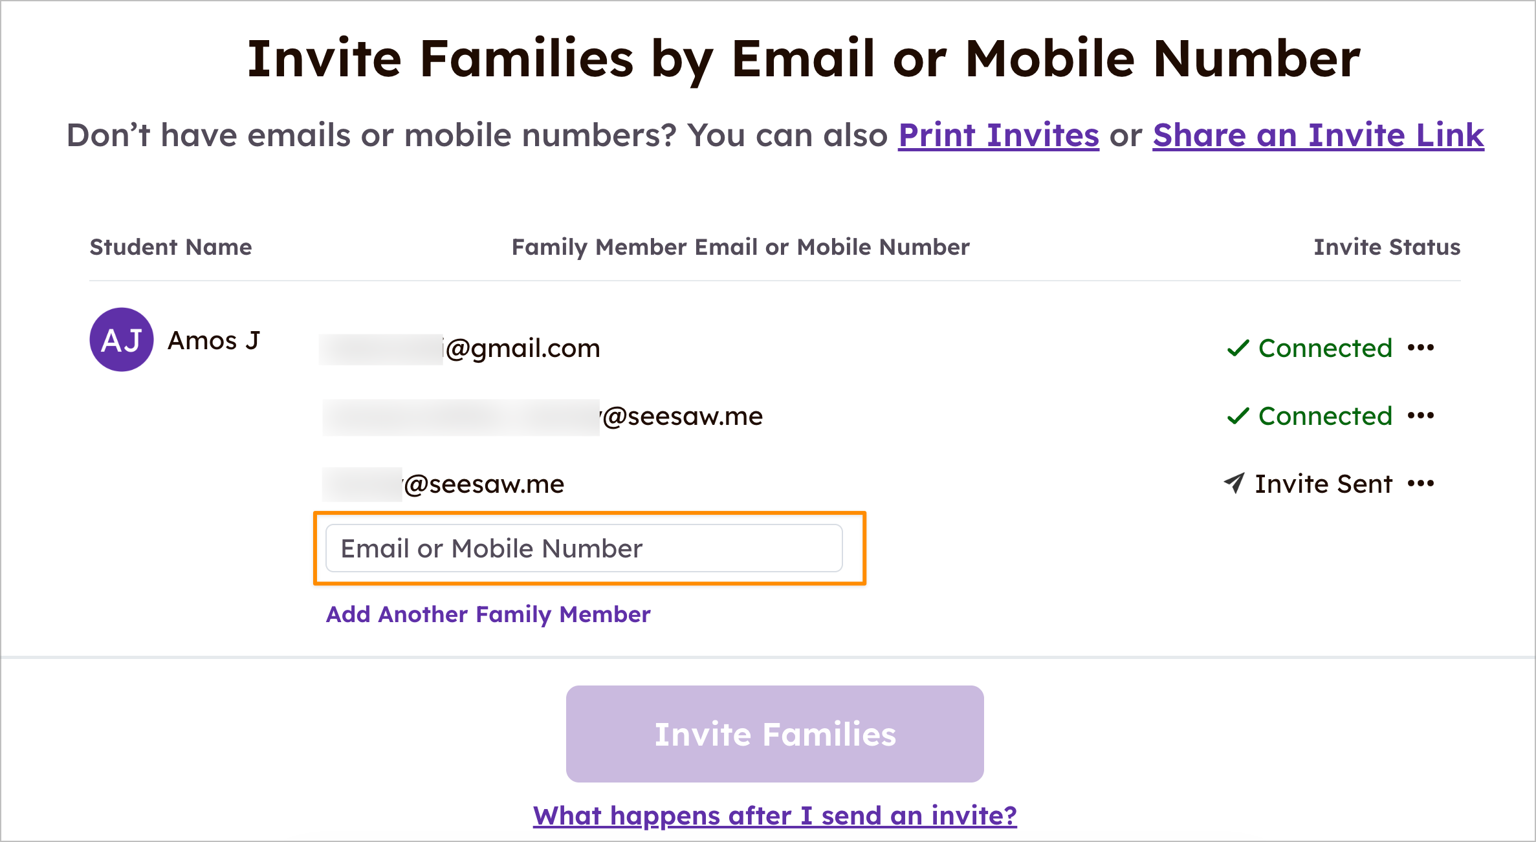
Task: Click the first Connected status text
Action: coord(1325,348)
